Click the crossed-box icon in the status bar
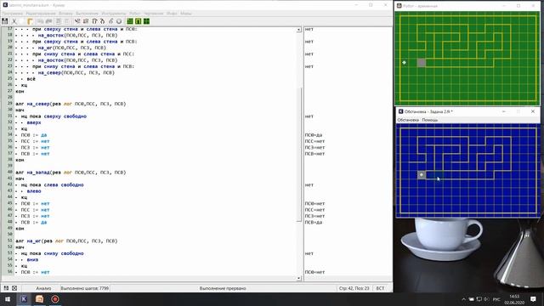The height and width of the screenshot is (306, 544). click(14, 288)
